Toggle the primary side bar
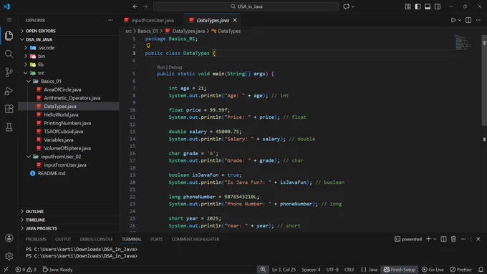This screenshot has width=487, height=274. pyautogui.click(x=418, y=6)
